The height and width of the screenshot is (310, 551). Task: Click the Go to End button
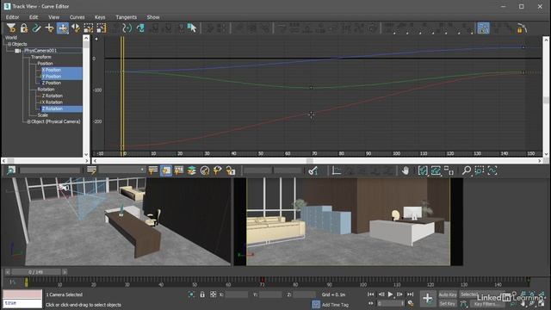[410, 294]
